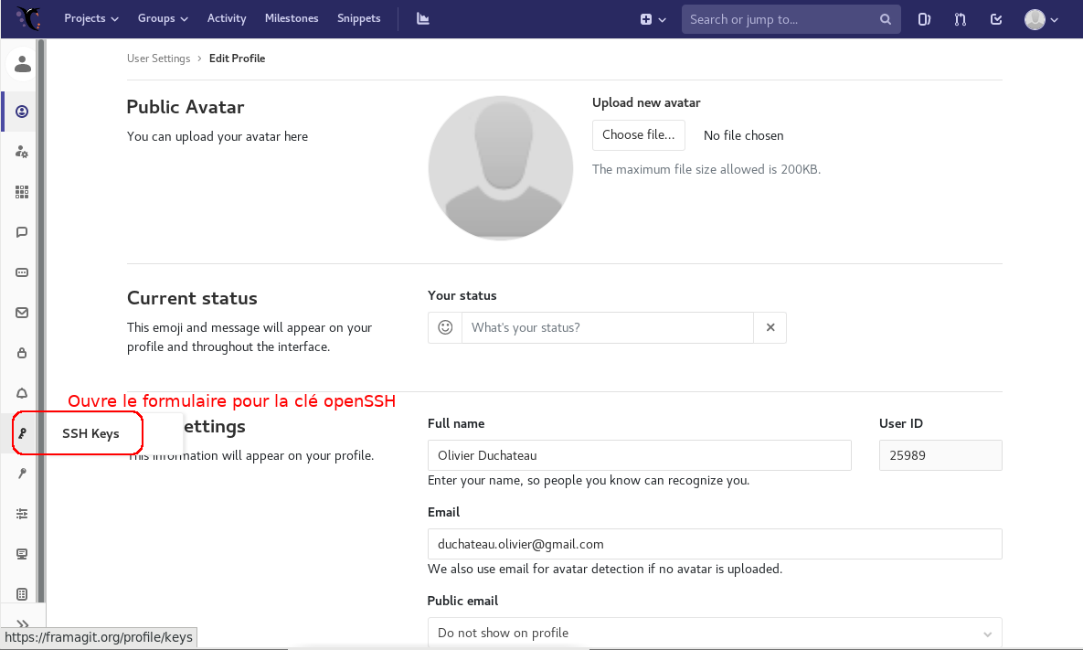Click the Full name input field

click(639, 455)
